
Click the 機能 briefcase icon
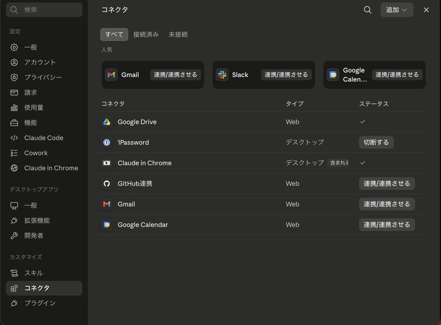pyautogui.click(x=14, y=123)
